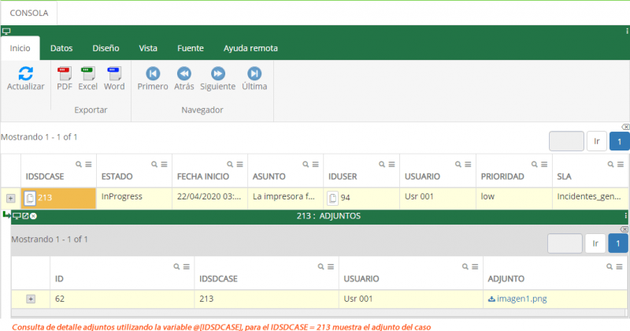
Task: Click monitor icon in ADJUNTOS panel header
Action: (17, 216)
